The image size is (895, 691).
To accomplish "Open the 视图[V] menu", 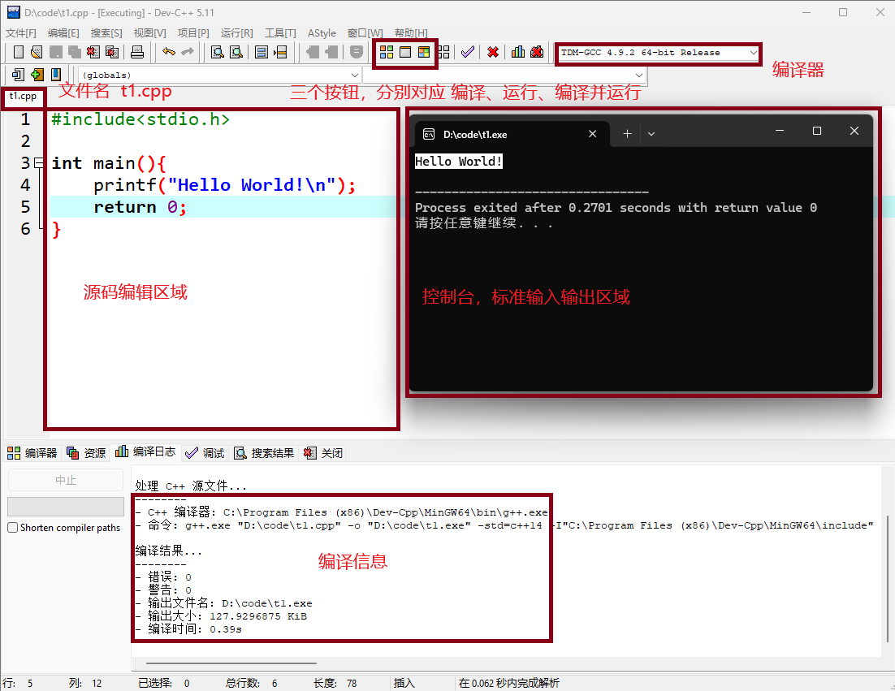I will coord(149,33).
